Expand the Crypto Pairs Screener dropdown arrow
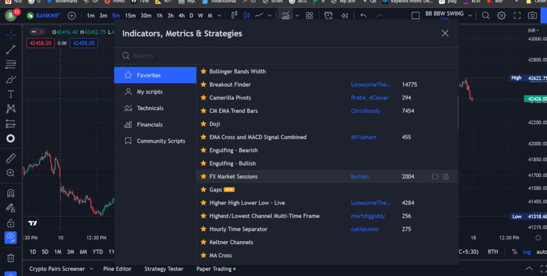Viewport: 547px width, 276px height. pyautogui.click(x=91, y=269)
